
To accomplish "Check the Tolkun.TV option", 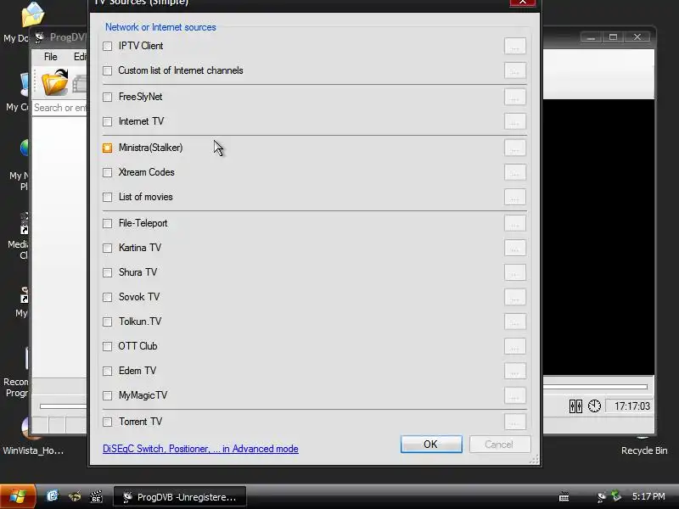I will [108, 322].
